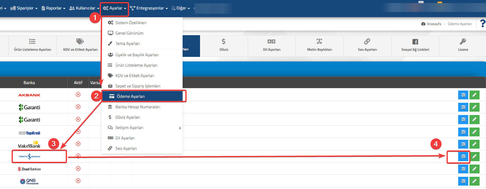Open Ziraat Bankası settings via blue sliders icon
Screen dimensions: 486x189
pos(463,169)
